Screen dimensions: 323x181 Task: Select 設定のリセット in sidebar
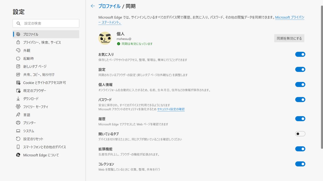[46, 139]
